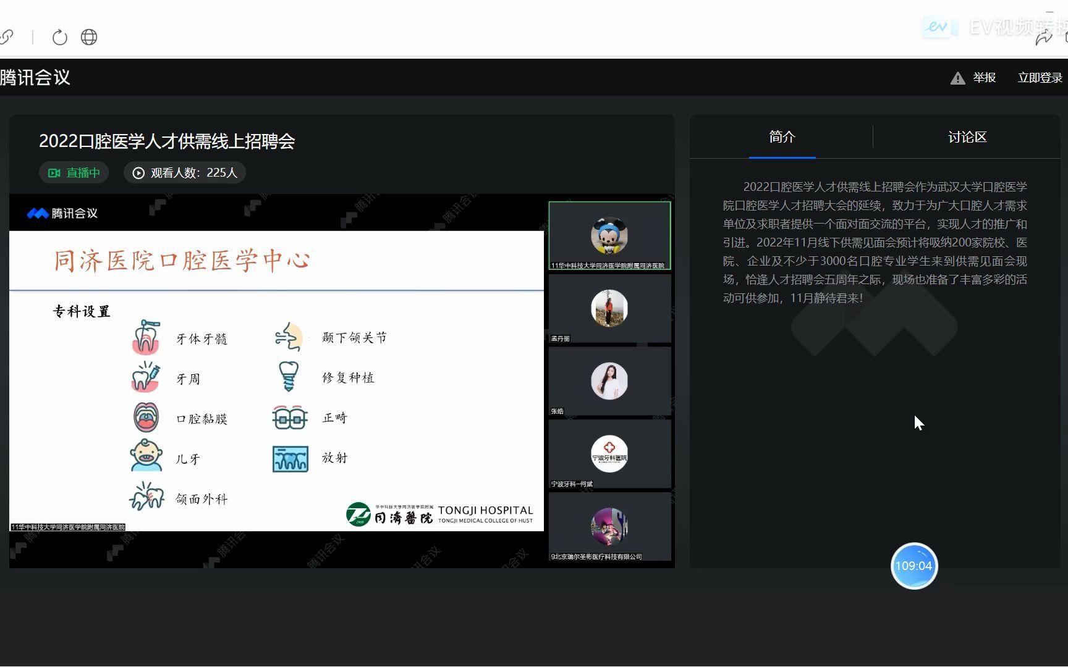Click the globe icon in toolbar
Image resolution: width=1068 pixels, height=667 pixels.
[89, 38]
